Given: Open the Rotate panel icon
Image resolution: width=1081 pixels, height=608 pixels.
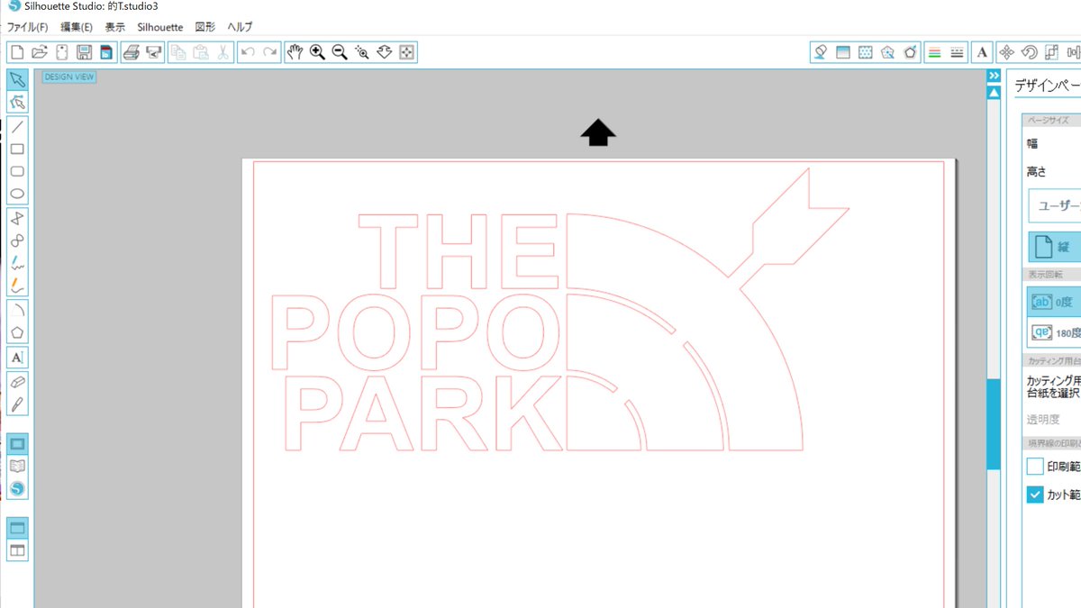Looking at the screenshot, I should (x=1029, y=52).
